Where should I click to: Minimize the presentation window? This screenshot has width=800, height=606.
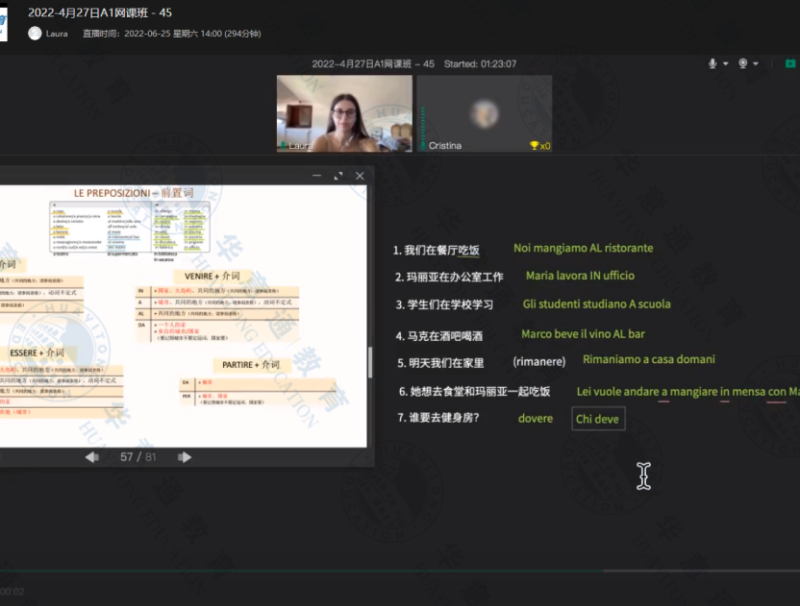coord(315,177)
